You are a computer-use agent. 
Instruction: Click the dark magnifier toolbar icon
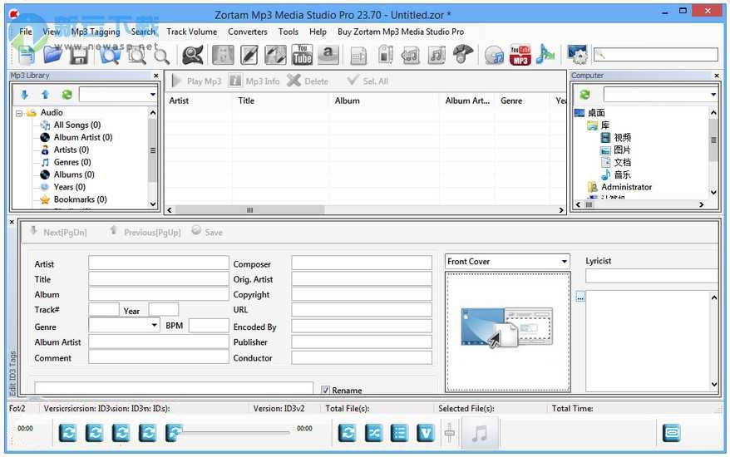coord(192,56)
